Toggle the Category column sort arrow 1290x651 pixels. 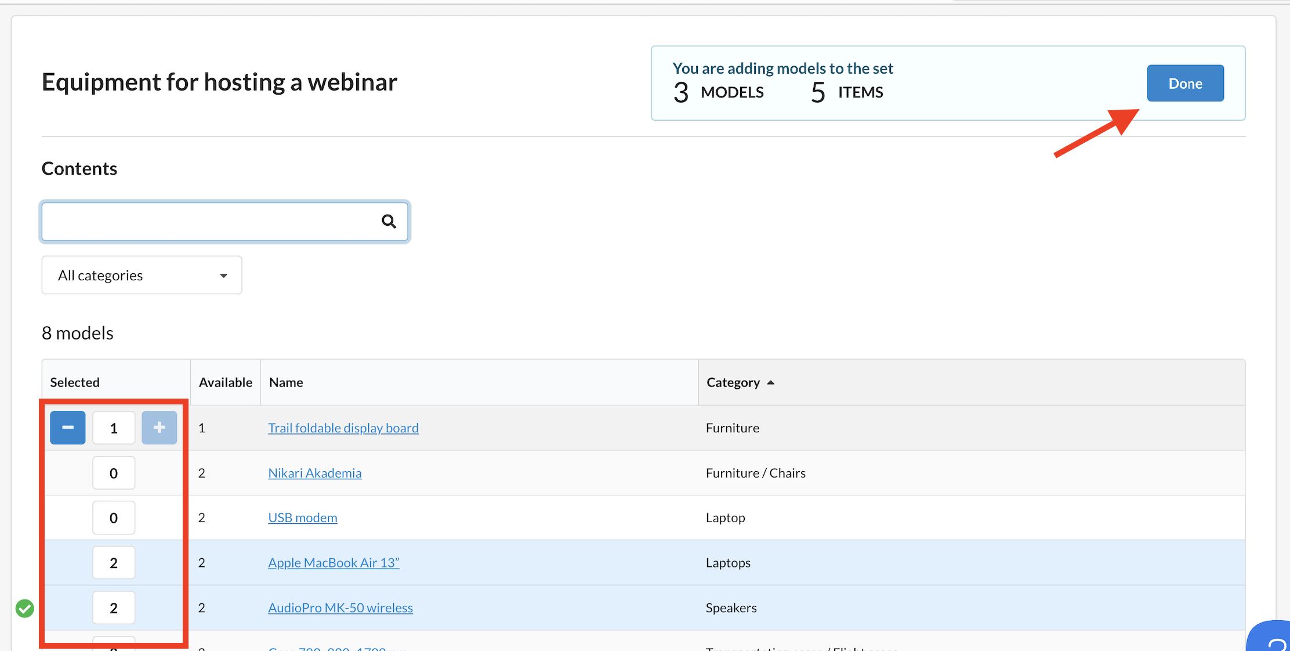771,382
